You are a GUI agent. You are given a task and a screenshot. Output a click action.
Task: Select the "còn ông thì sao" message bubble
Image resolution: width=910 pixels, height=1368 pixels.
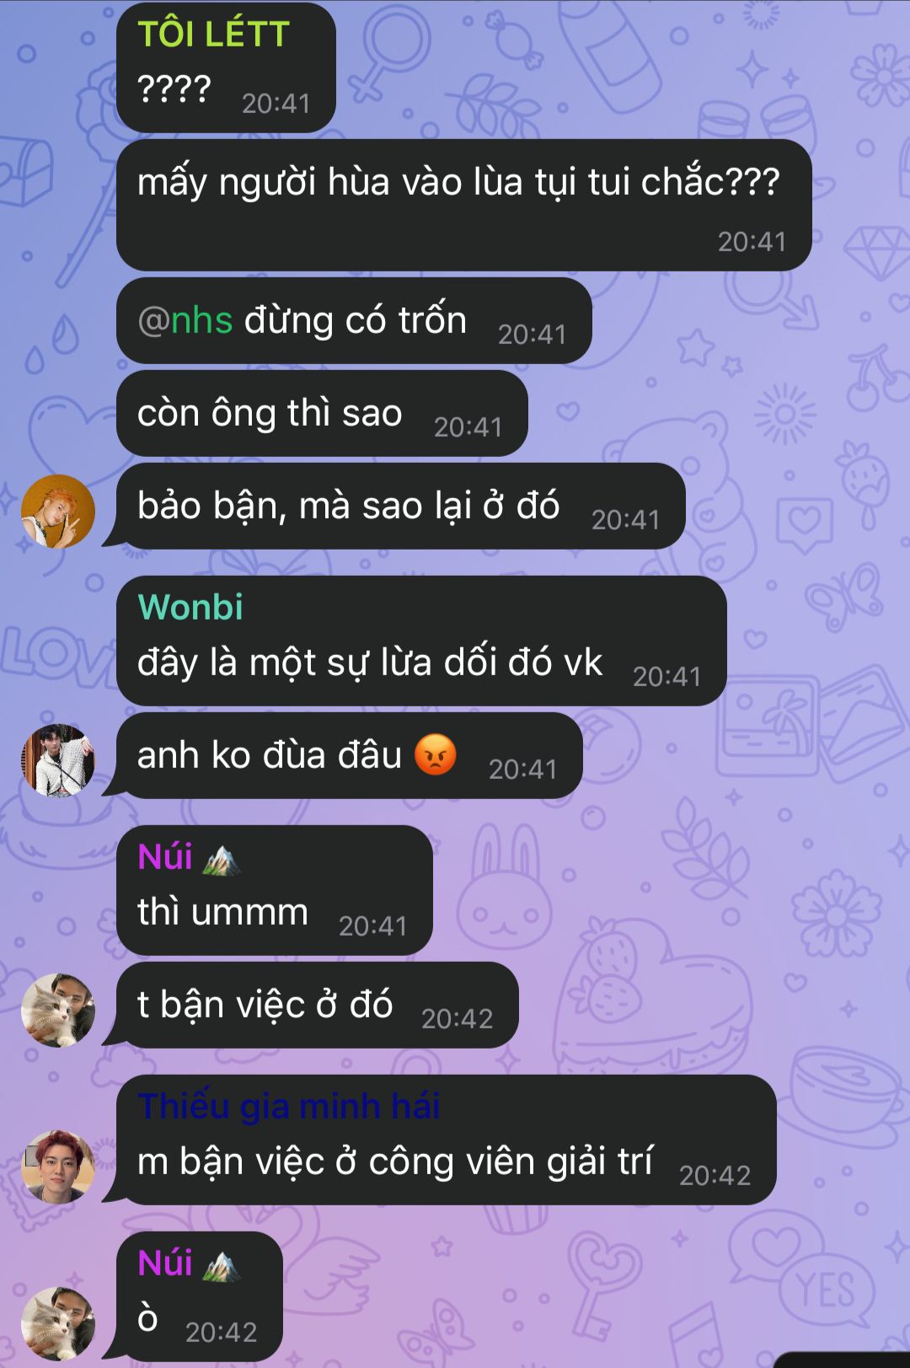[322, 413]
